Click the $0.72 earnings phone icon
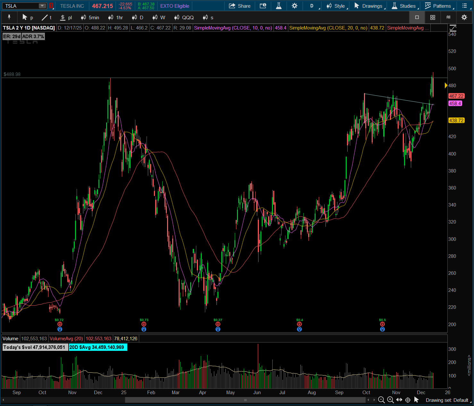The width and height of the screenshot is (474, 406). point(60,324)
